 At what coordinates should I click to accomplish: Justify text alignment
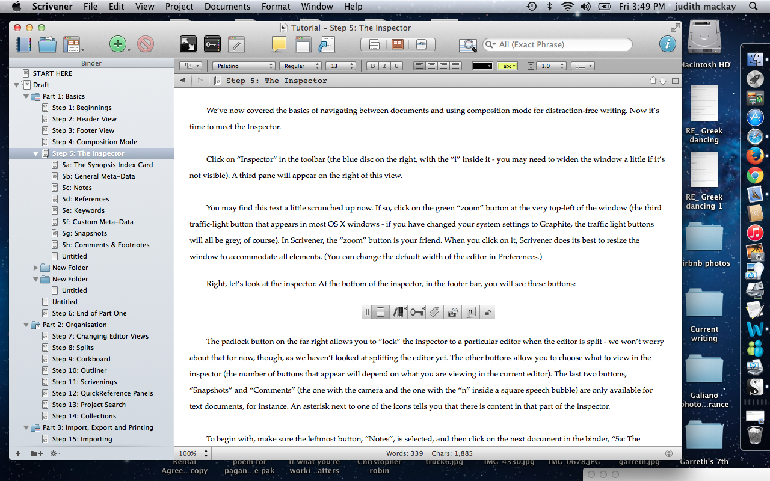pyautogui.click(x=455, y=66)
